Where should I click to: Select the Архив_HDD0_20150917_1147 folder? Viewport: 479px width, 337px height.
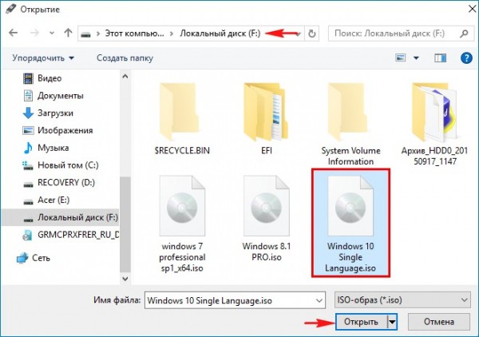click(x=435, y=124)
